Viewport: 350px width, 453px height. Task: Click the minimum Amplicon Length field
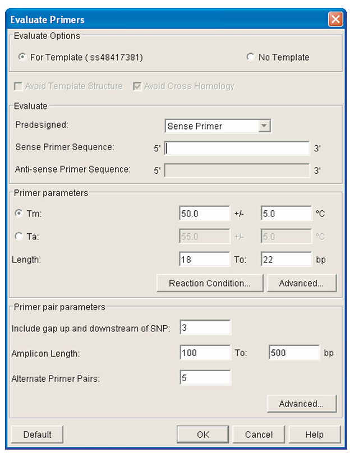click(205, 353)
